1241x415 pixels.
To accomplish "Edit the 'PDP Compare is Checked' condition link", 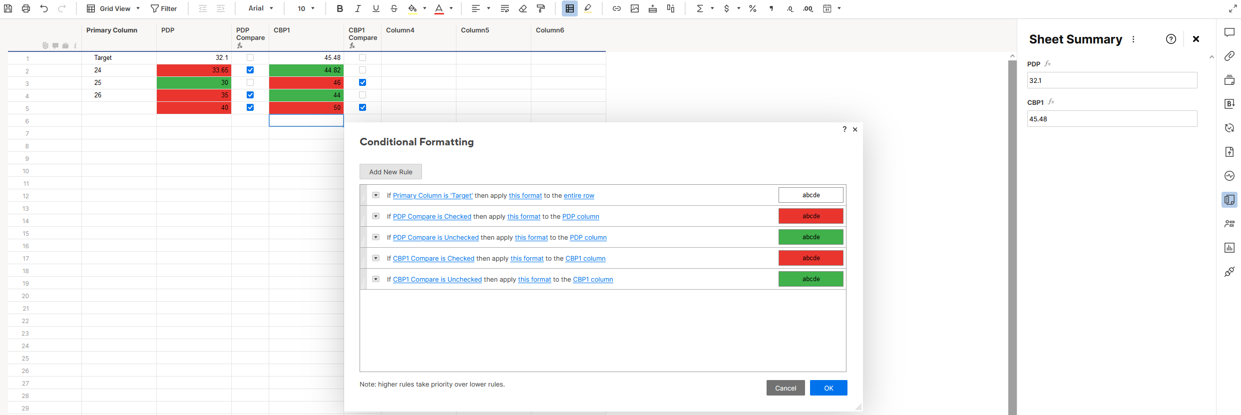I will pos(432,216).
